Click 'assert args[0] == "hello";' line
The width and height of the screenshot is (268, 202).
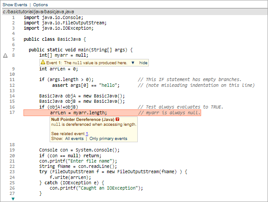click(x=86, y=85)
